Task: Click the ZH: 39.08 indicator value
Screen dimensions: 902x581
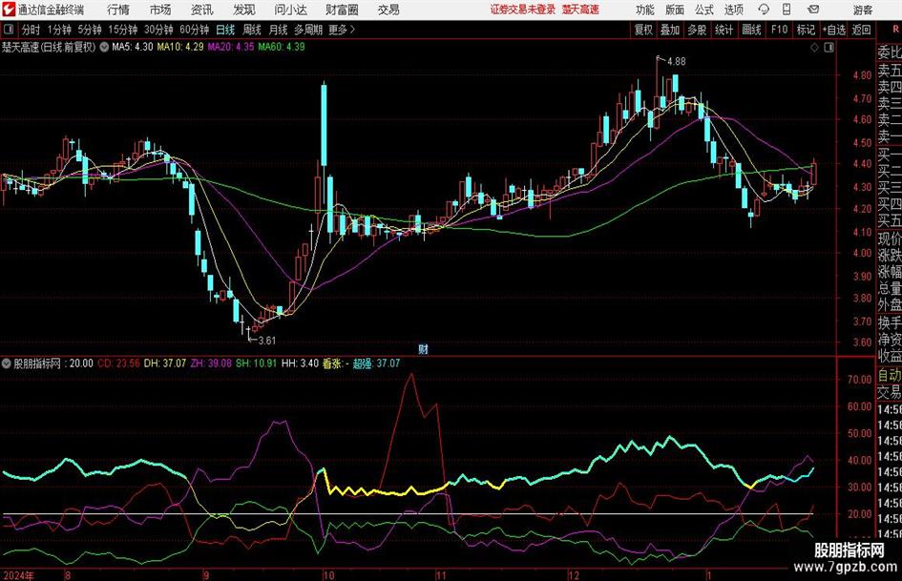Action: tap(211, 363)
